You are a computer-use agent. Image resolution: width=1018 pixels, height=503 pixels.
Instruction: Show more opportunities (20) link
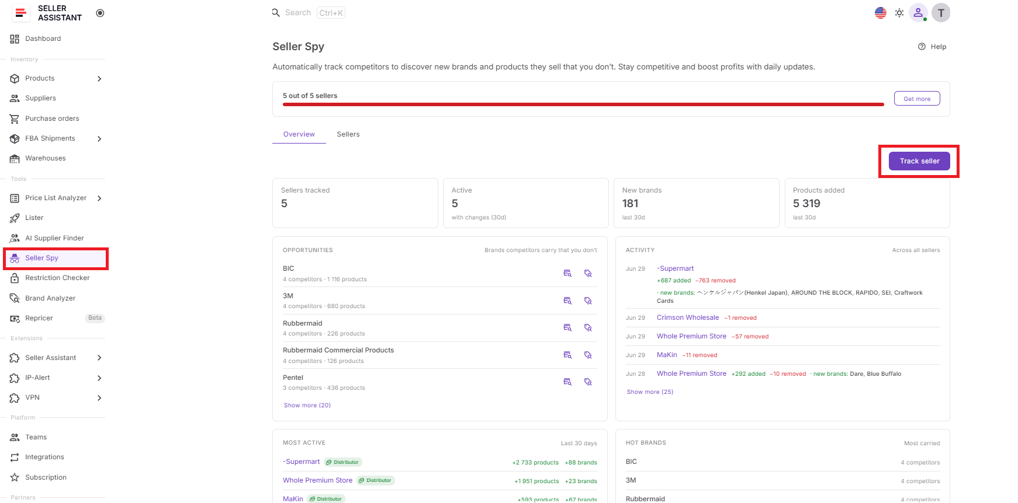[307, 406]
